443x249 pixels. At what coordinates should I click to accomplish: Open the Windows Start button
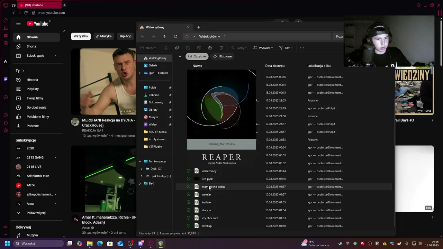coord(7,243)
